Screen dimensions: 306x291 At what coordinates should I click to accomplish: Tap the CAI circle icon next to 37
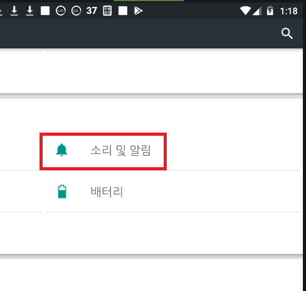76,11
